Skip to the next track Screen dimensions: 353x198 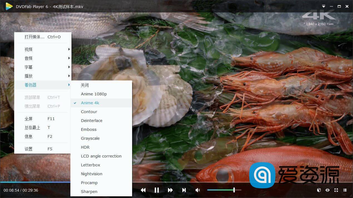tap(184, 190)
